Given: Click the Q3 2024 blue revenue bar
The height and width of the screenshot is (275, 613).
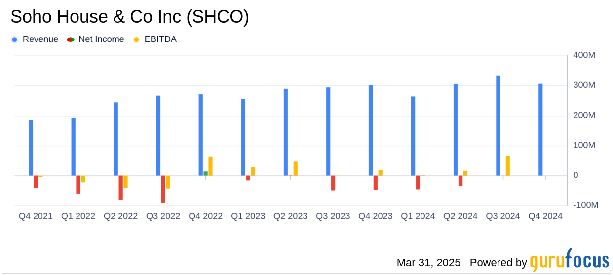Looking at the screenshot, I should [x=498, y=125].
